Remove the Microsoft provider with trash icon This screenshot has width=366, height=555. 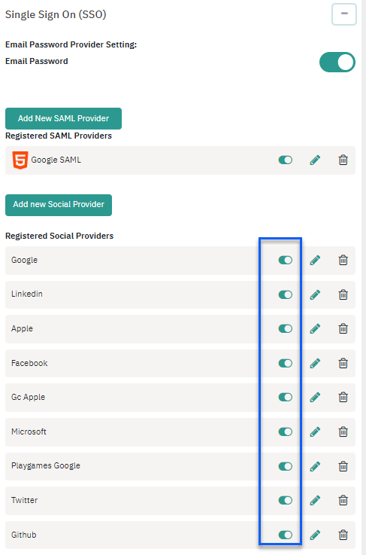pos(343,431)
